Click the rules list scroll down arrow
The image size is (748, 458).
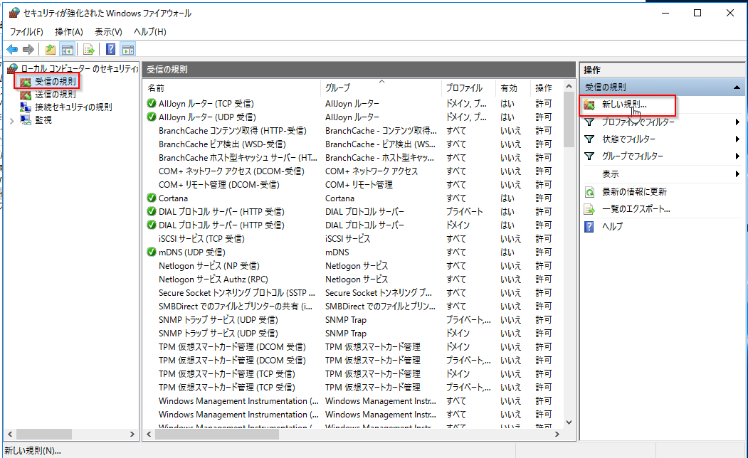click(x=569, y=422)
